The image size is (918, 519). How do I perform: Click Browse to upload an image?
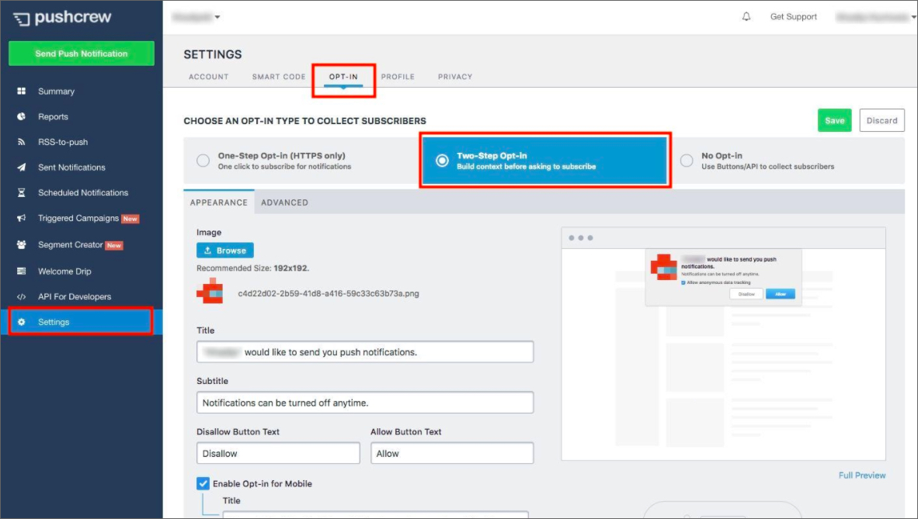(x=224, y=251)
